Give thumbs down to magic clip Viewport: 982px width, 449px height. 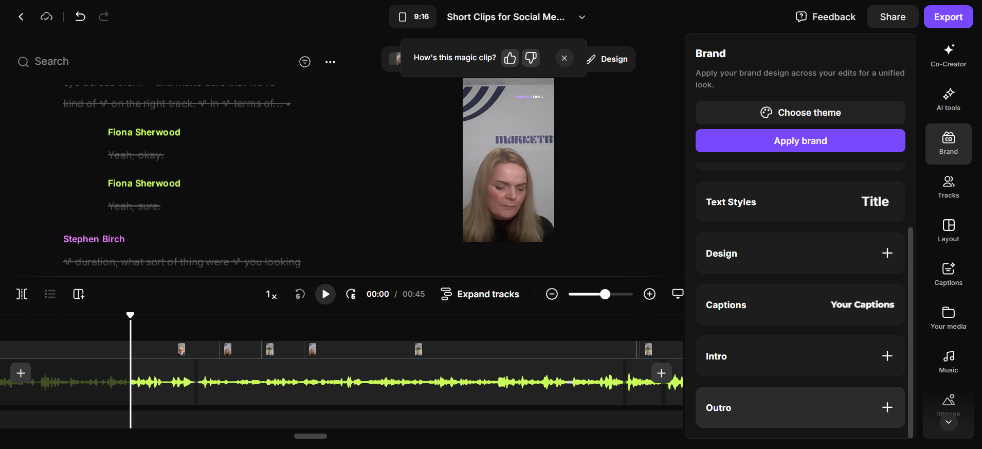[x=531, y=58]
